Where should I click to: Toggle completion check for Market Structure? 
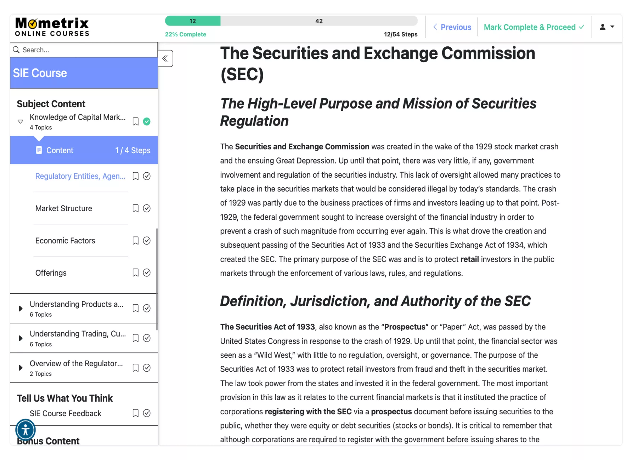(x=147, y=208)
